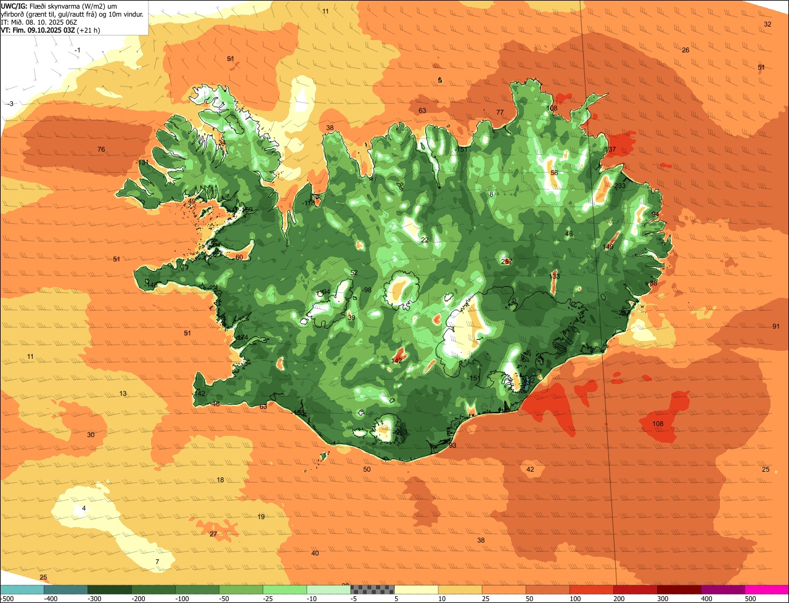Pick the legend swatch between 200 and 300

click(634, 589)
